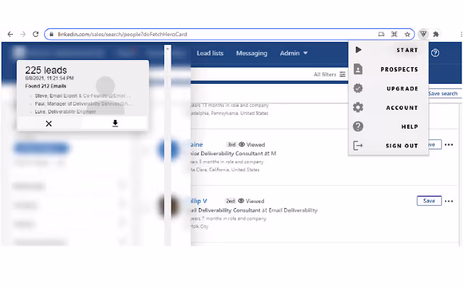Click the exit icon beside SIGN OUT

point(358,145)
